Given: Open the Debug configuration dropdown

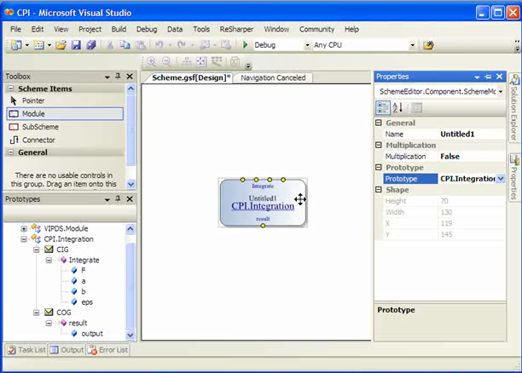Looking at the screenshot, I should point(305,45).
